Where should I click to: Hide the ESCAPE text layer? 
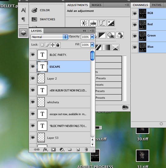pos(33,67)
